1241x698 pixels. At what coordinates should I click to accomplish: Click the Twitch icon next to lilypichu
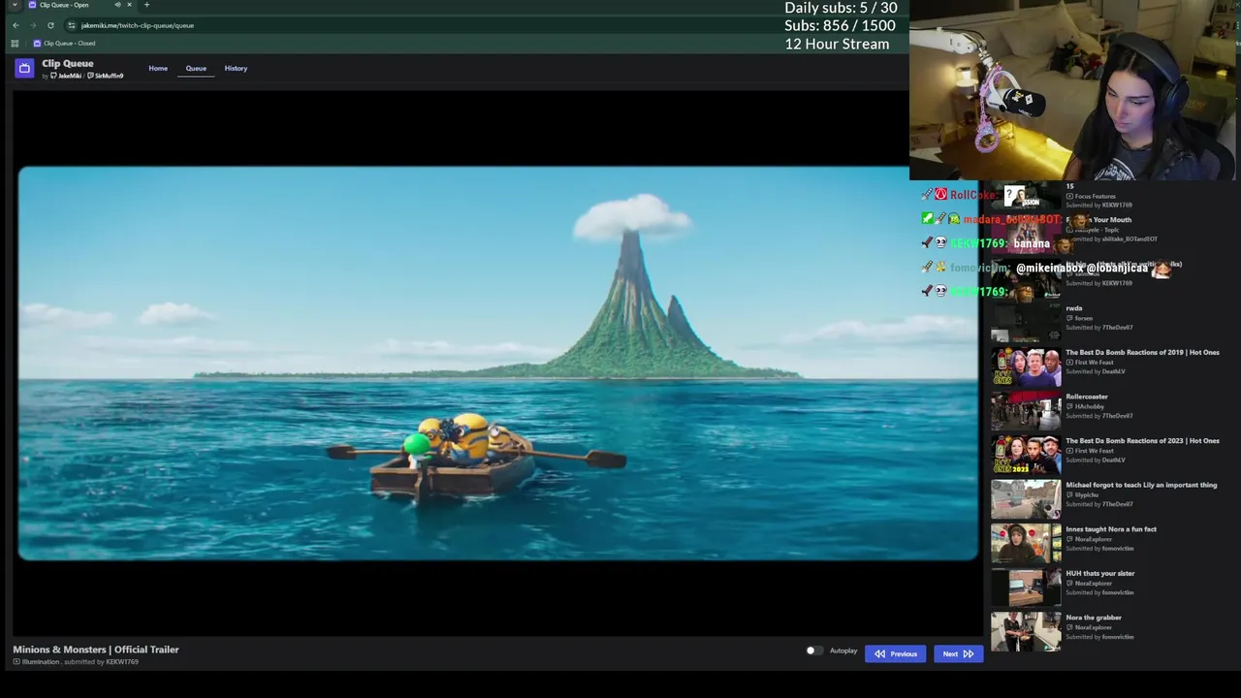1069,494
